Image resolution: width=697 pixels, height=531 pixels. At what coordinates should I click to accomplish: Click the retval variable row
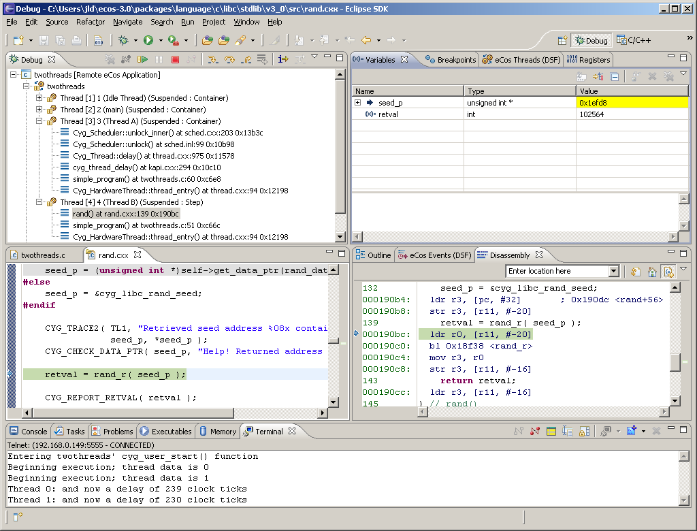[x=519, y=114]
